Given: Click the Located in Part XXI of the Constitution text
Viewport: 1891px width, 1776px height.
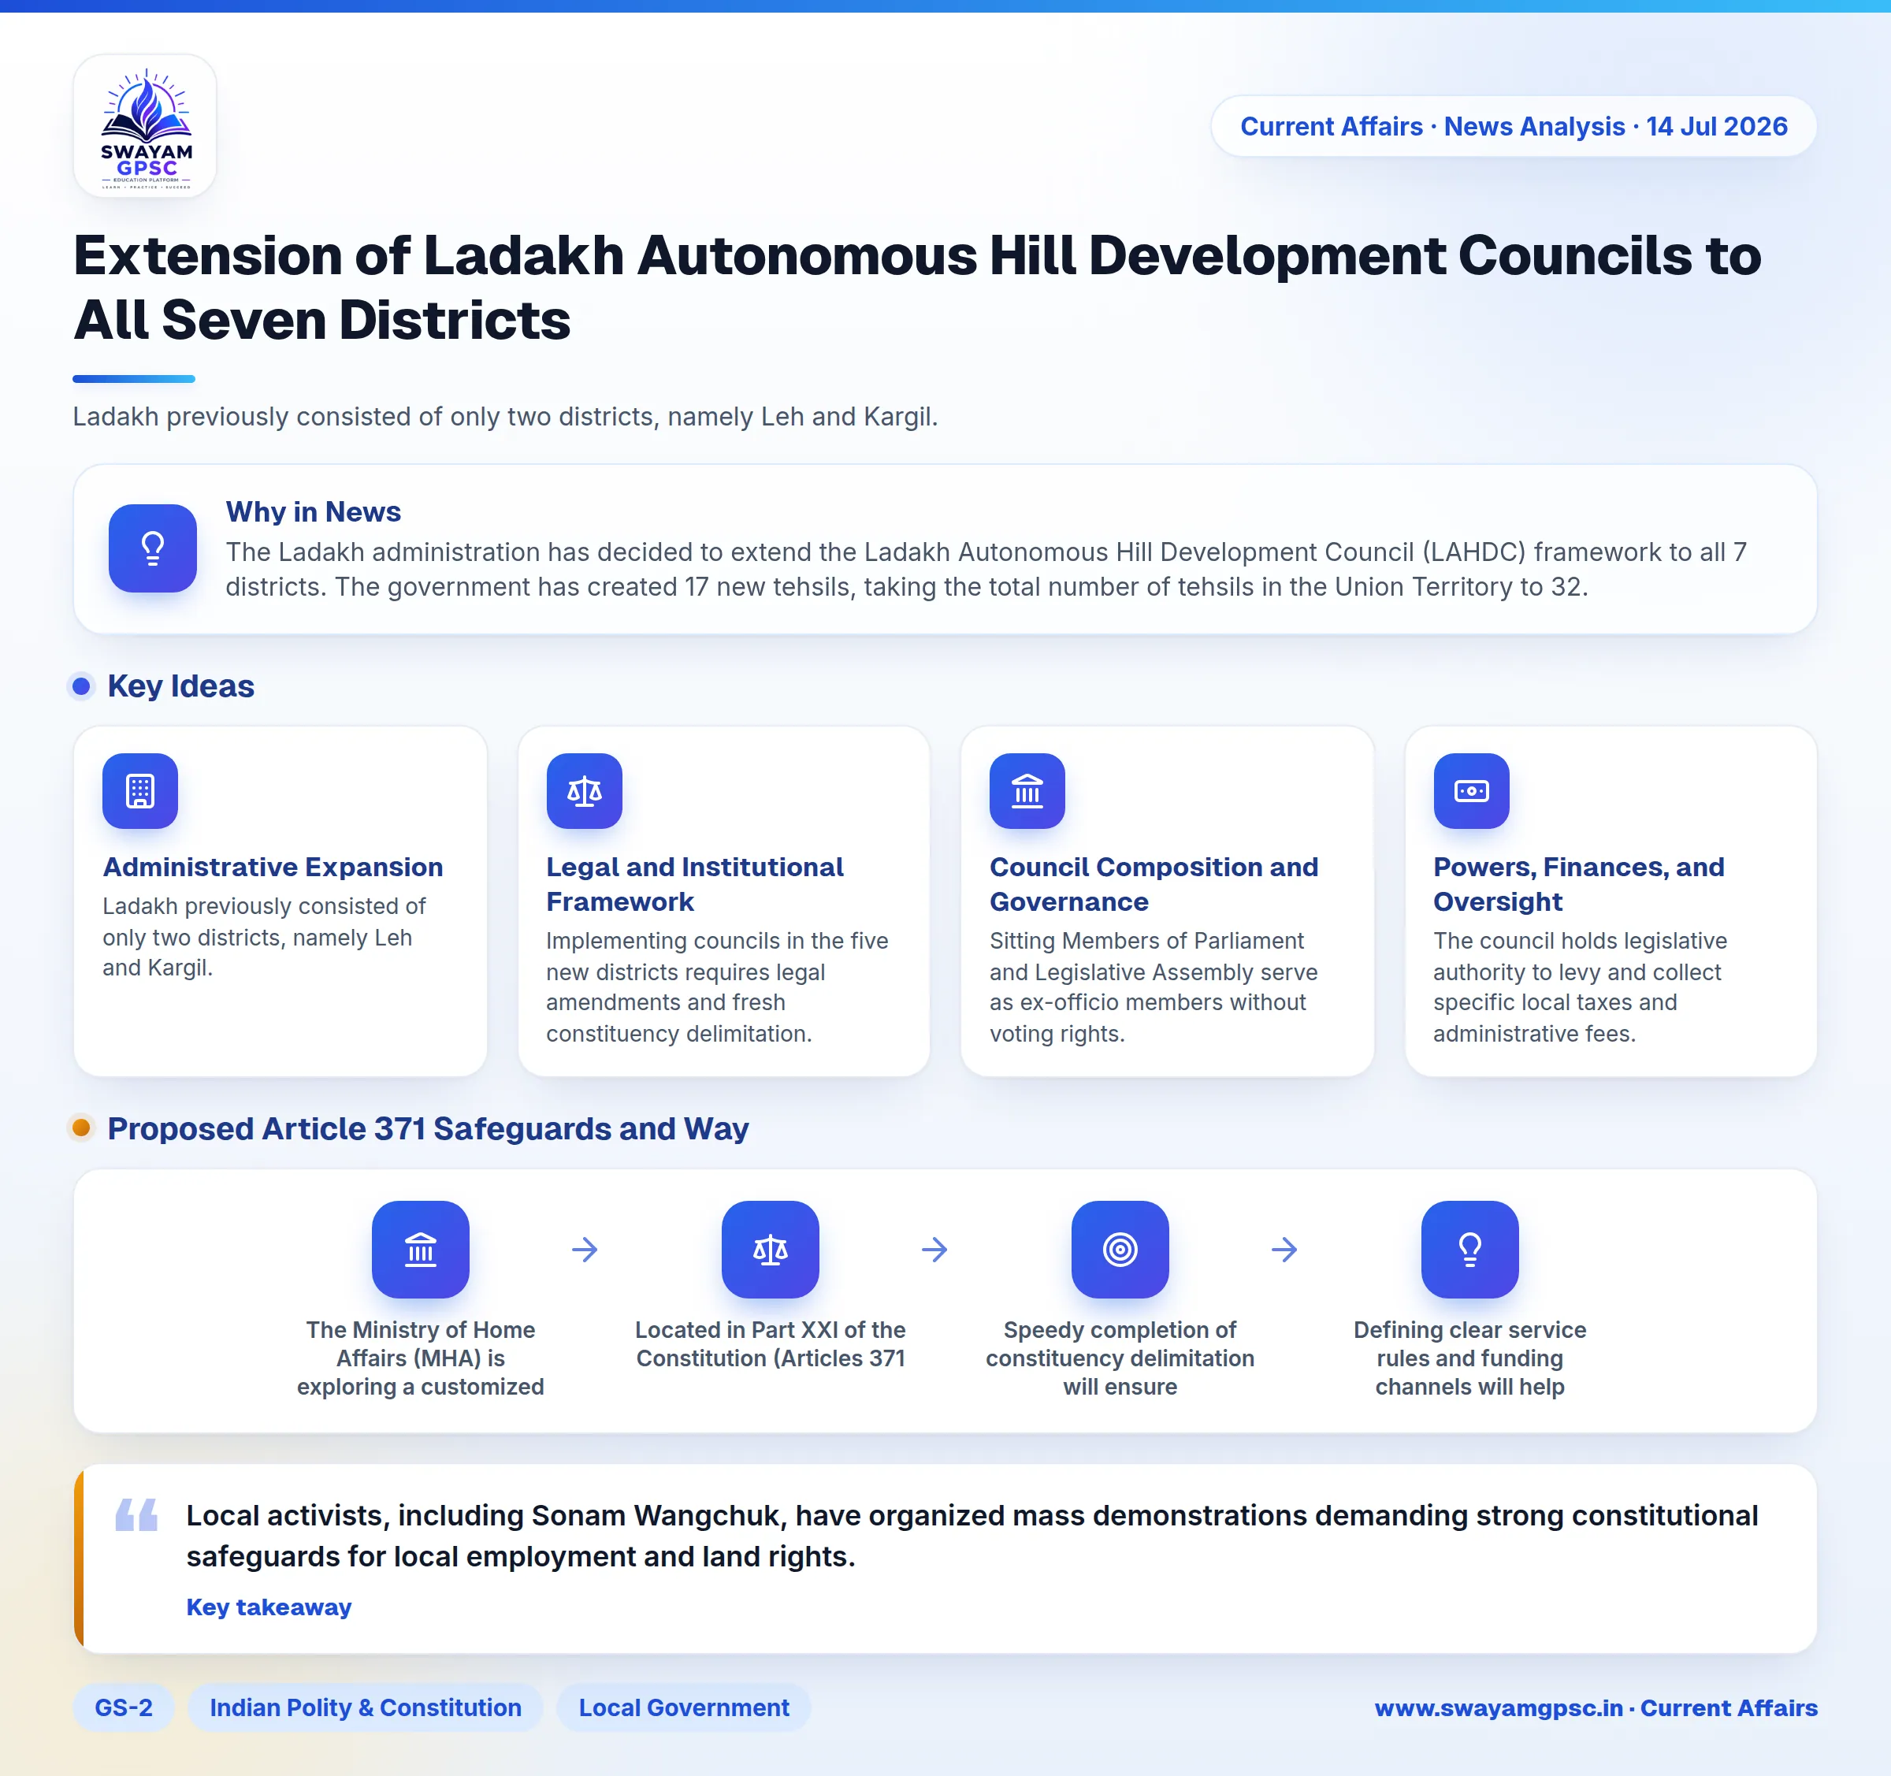Looking at the screenshot, I should point(771,1344).
